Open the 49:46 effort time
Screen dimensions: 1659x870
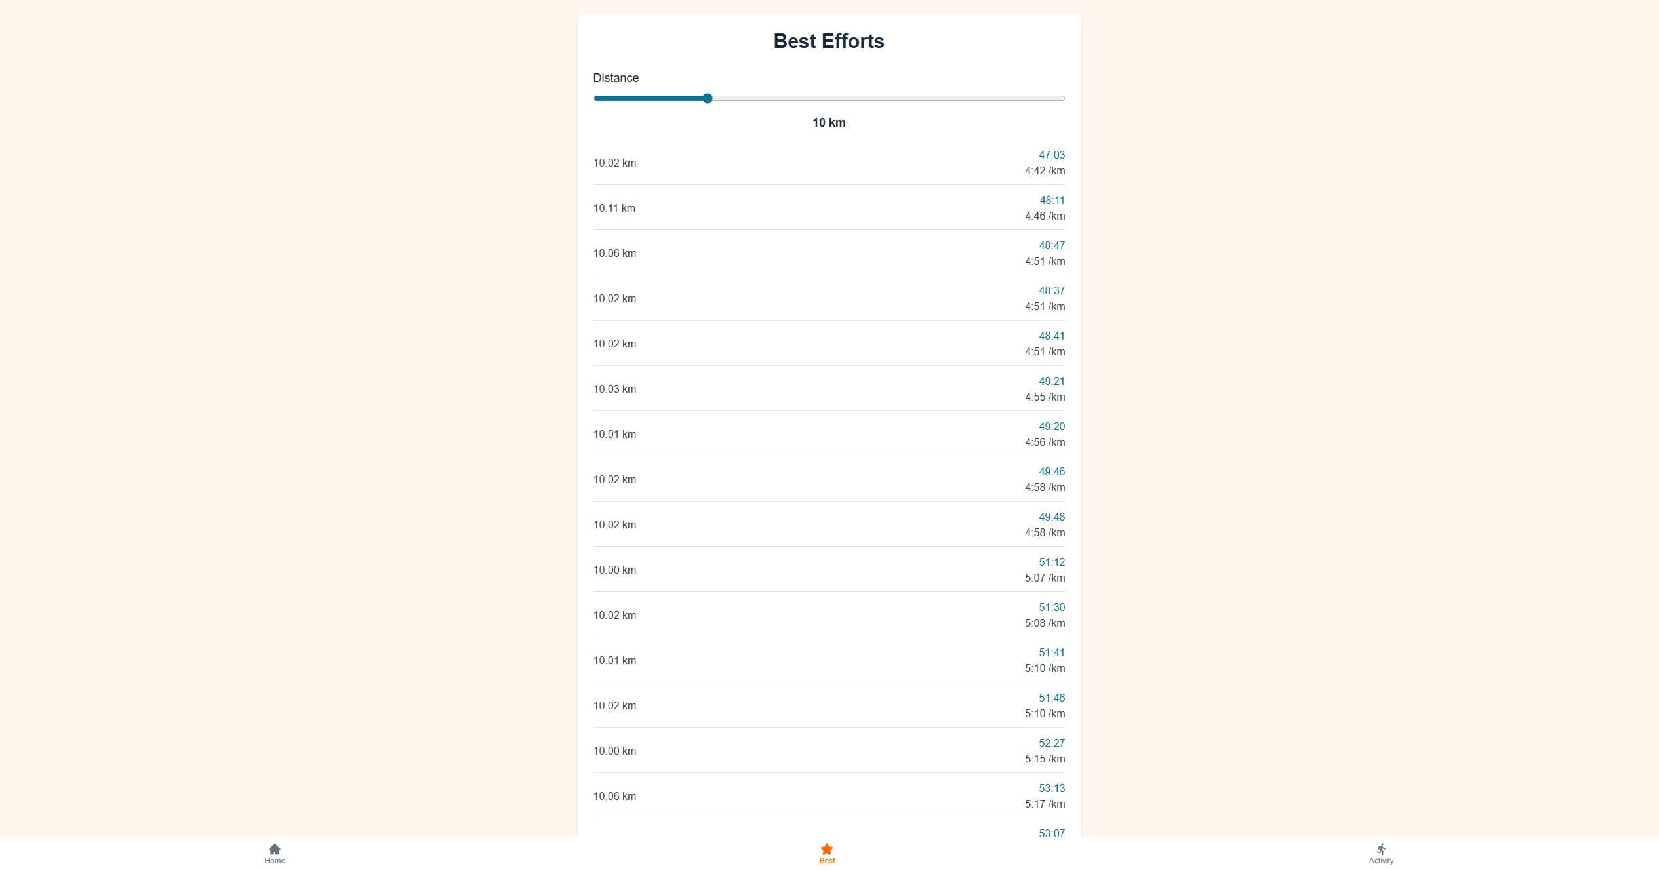(1052, 471)
